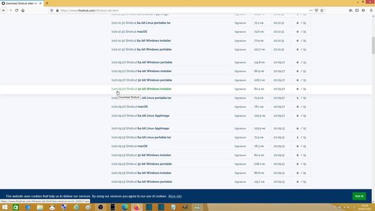Download v20.10.31 64-bit Windows portable

[141, 49]
